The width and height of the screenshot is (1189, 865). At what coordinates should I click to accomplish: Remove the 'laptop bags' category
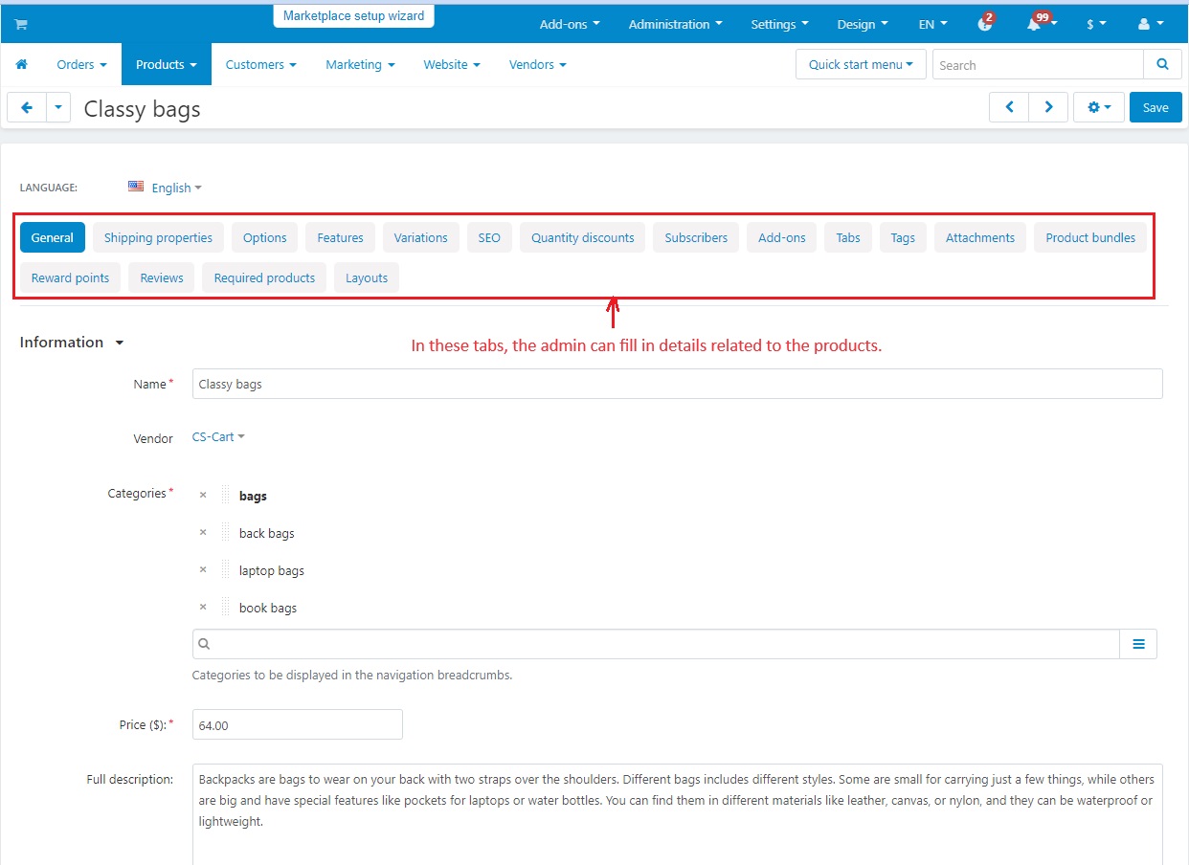click(x=203, y=570)
